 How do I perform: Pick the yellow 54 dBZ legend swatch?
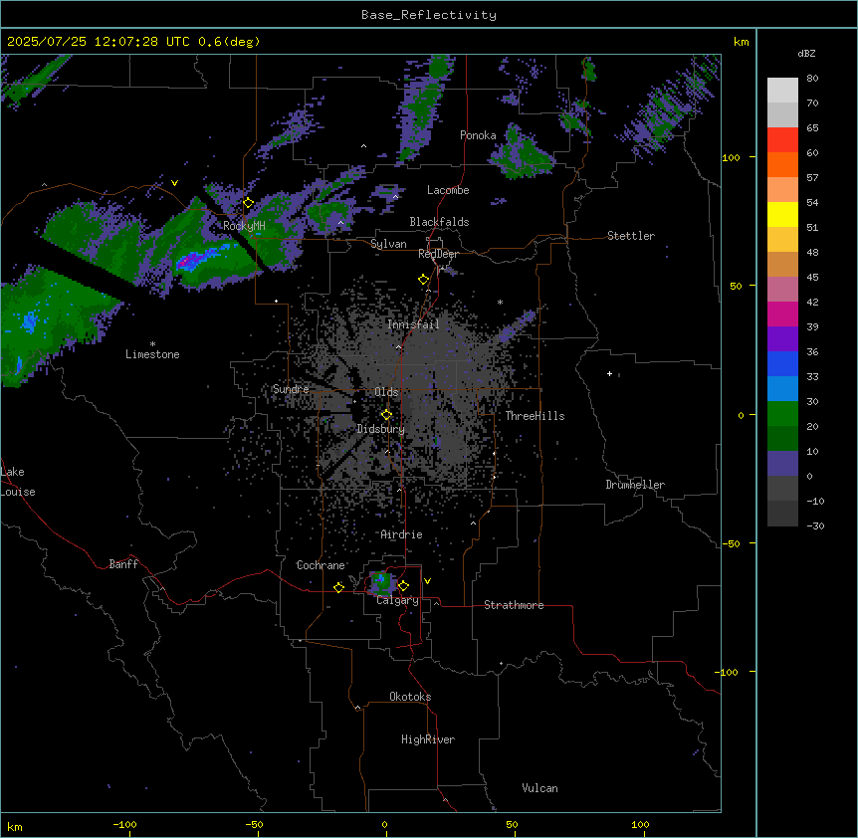pos(782,214)
